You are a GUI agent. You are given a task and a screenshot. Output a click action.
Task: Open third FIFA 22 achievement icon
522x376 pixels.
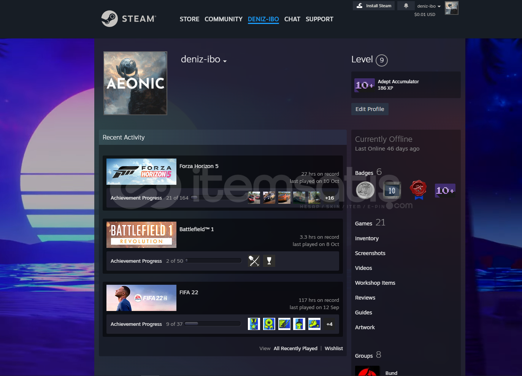[284, 324]
